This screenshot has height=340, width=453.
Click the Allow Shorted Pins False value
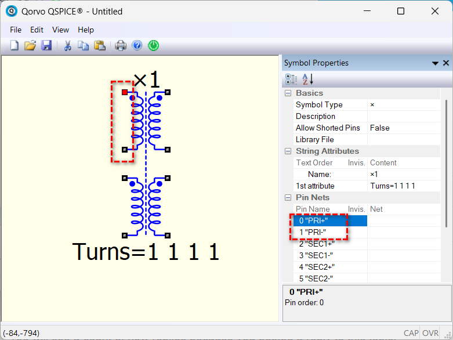[x=380, y=128]
